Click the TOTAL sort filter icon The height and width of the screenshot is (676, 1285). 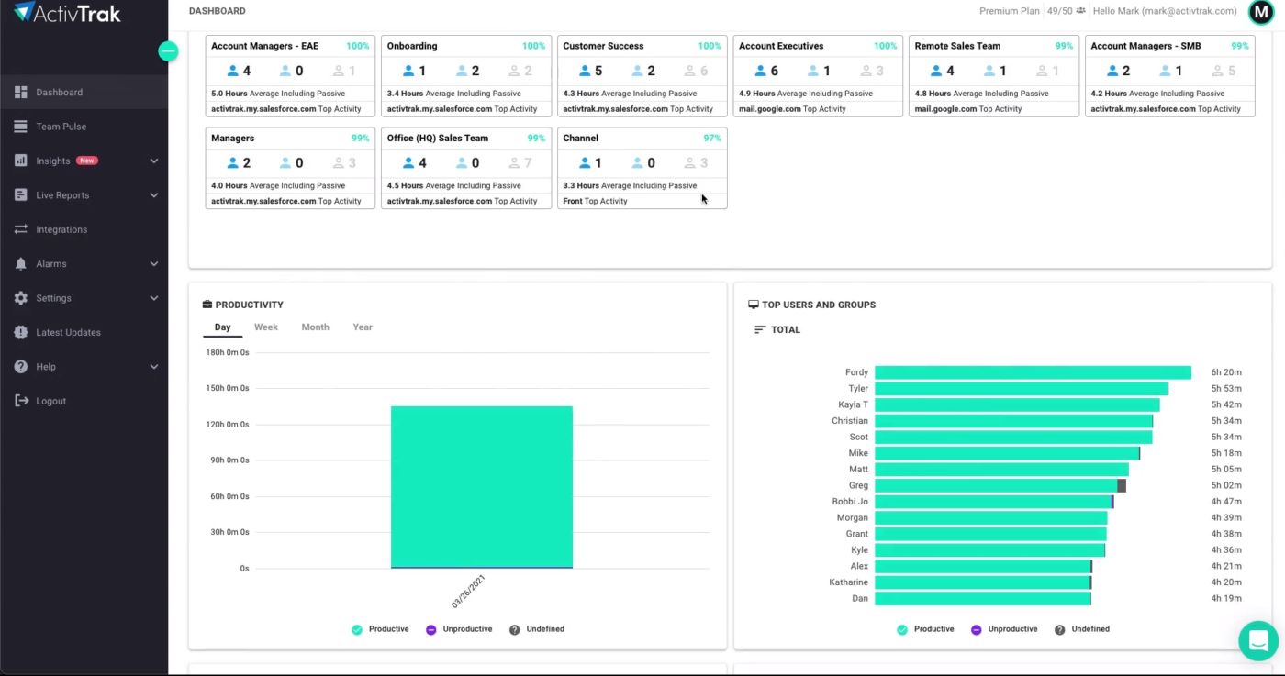tap(759, 330)
